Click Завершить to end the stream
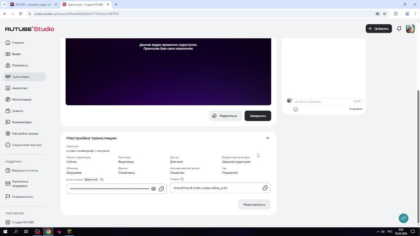420x236 pixels. tap(258, 116)
